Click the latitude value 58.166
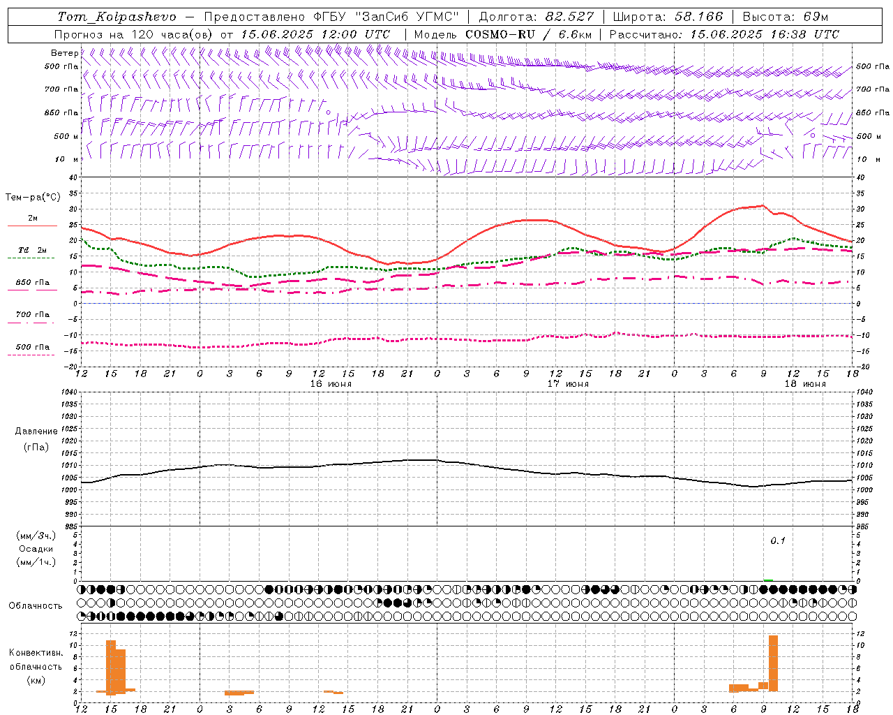The width and height of the screenshot is (893, 715). click(x=698, y=17)
